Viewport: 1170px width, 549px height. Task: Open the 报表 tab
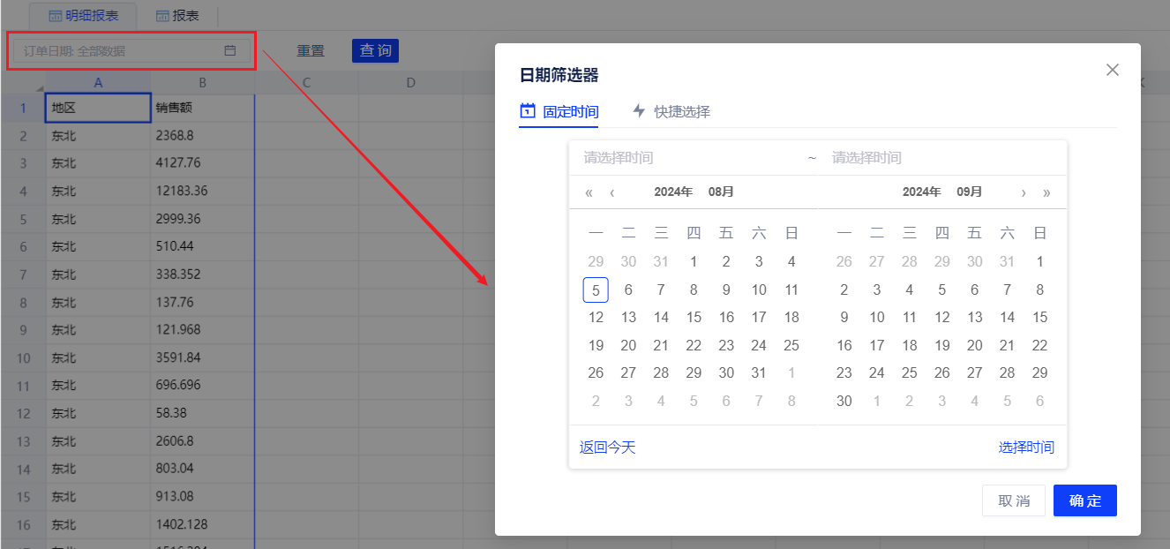pyautogui.click(x=177, y=15)
